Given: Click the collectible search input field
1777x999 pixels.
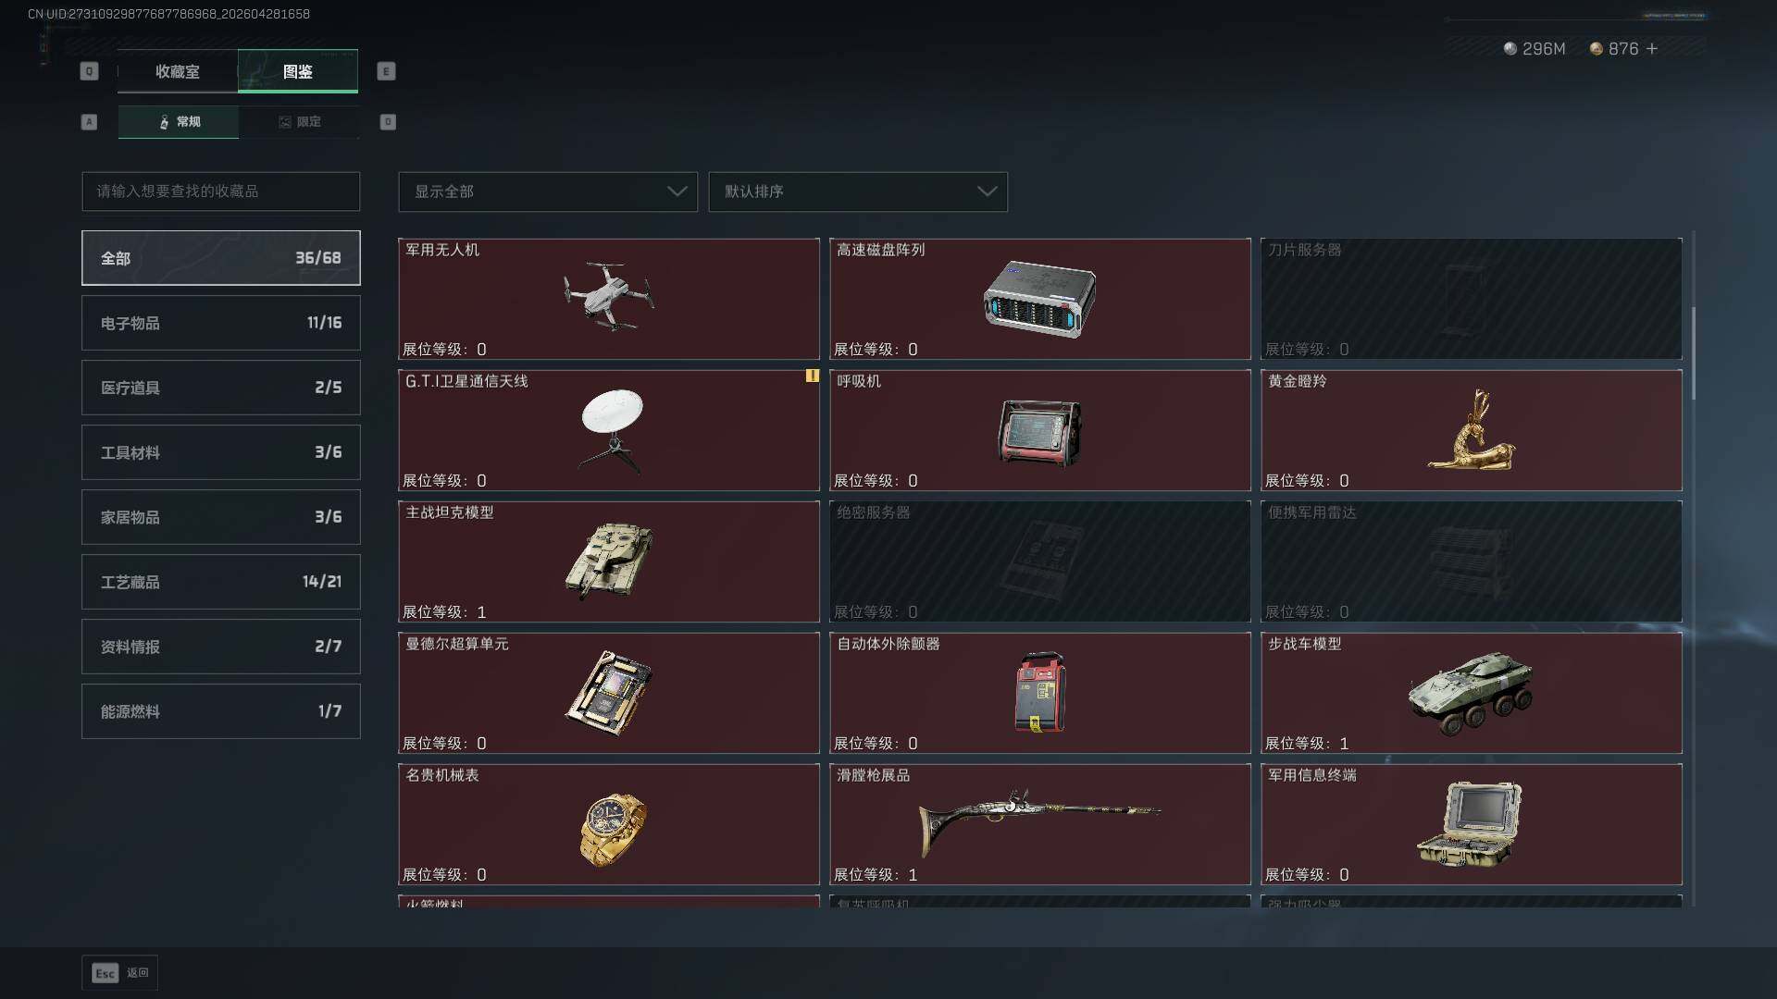Looking at the screenshot, I should coord(221,191).
